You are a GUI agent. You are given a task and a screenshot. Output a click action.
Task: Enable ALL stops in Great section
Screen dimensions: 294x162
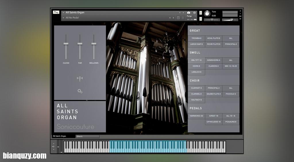click(x=231, y=38)
